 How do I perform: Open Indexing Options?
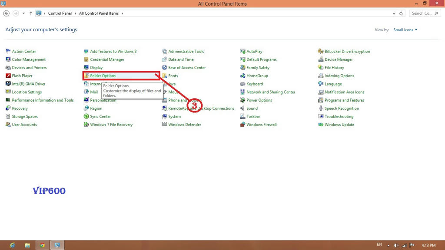tap(339, 76)
